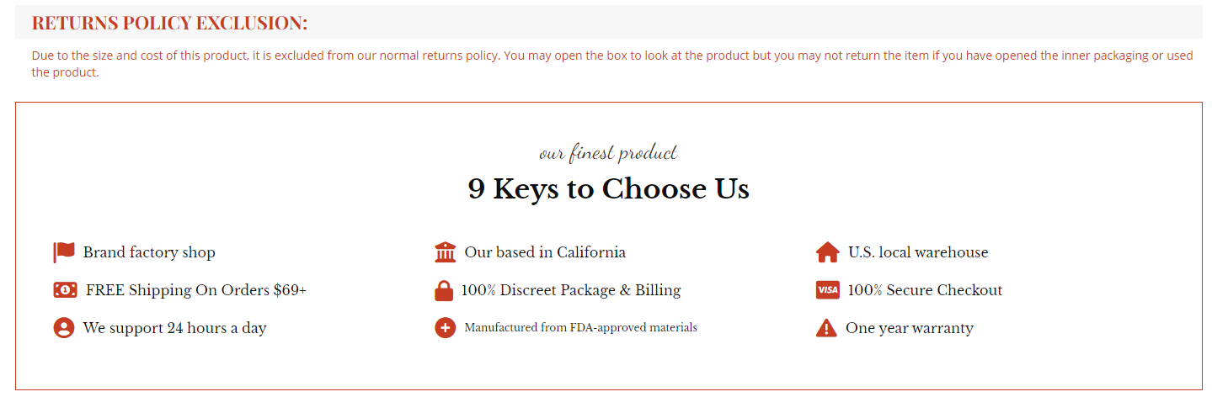Click FREE Shipping On Orders $69+ text
This screenshot has height=397, width=1212.
tap(196, 290)
